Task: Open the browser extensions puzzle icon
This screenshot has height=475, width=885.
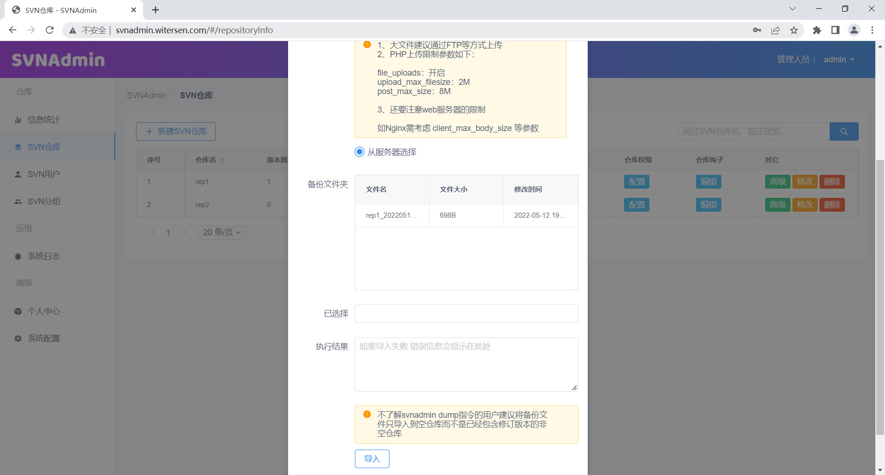Action: tap(817, 30)
